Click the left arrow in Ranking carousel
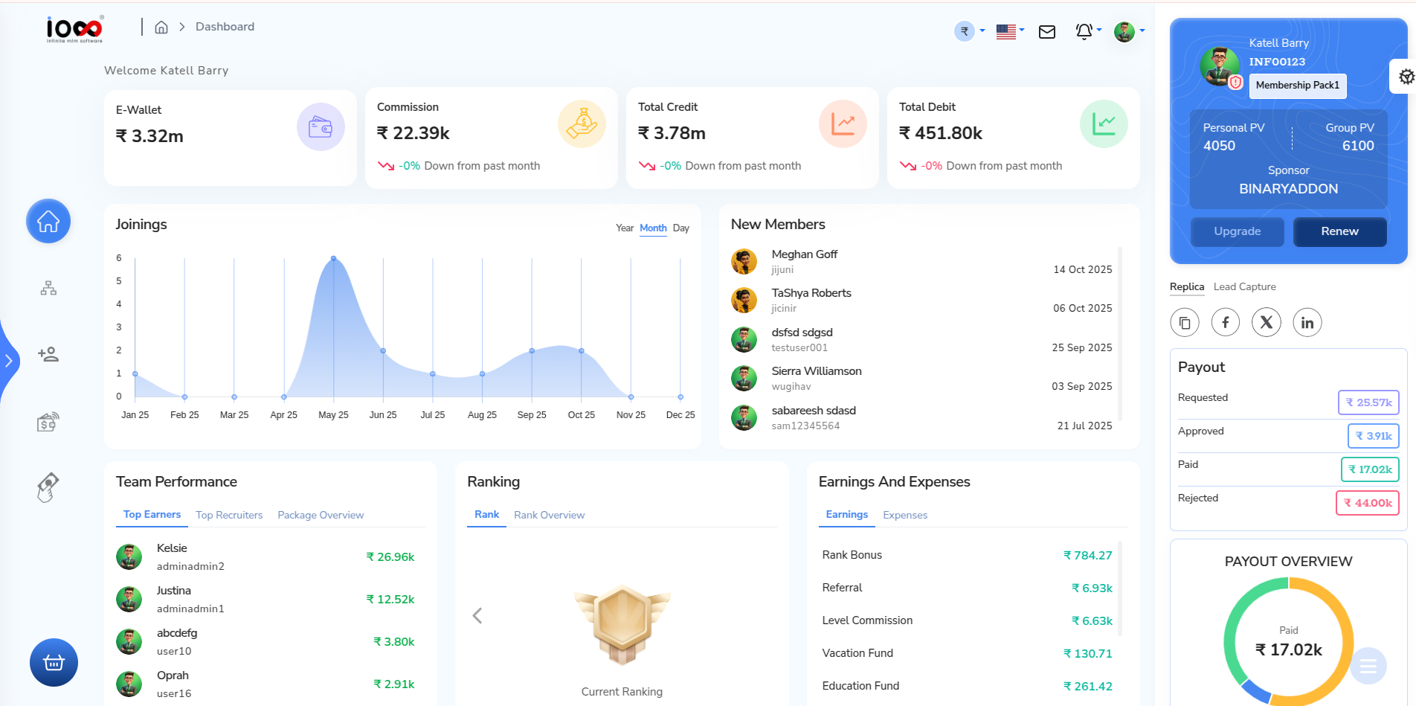This screenshot has height=706, width=1416. pyautogui.click(x=477, y=615)
